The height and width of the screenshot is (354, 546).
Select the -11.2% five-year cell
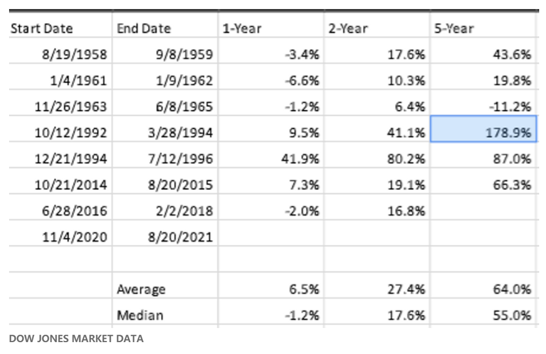point(511,107)
